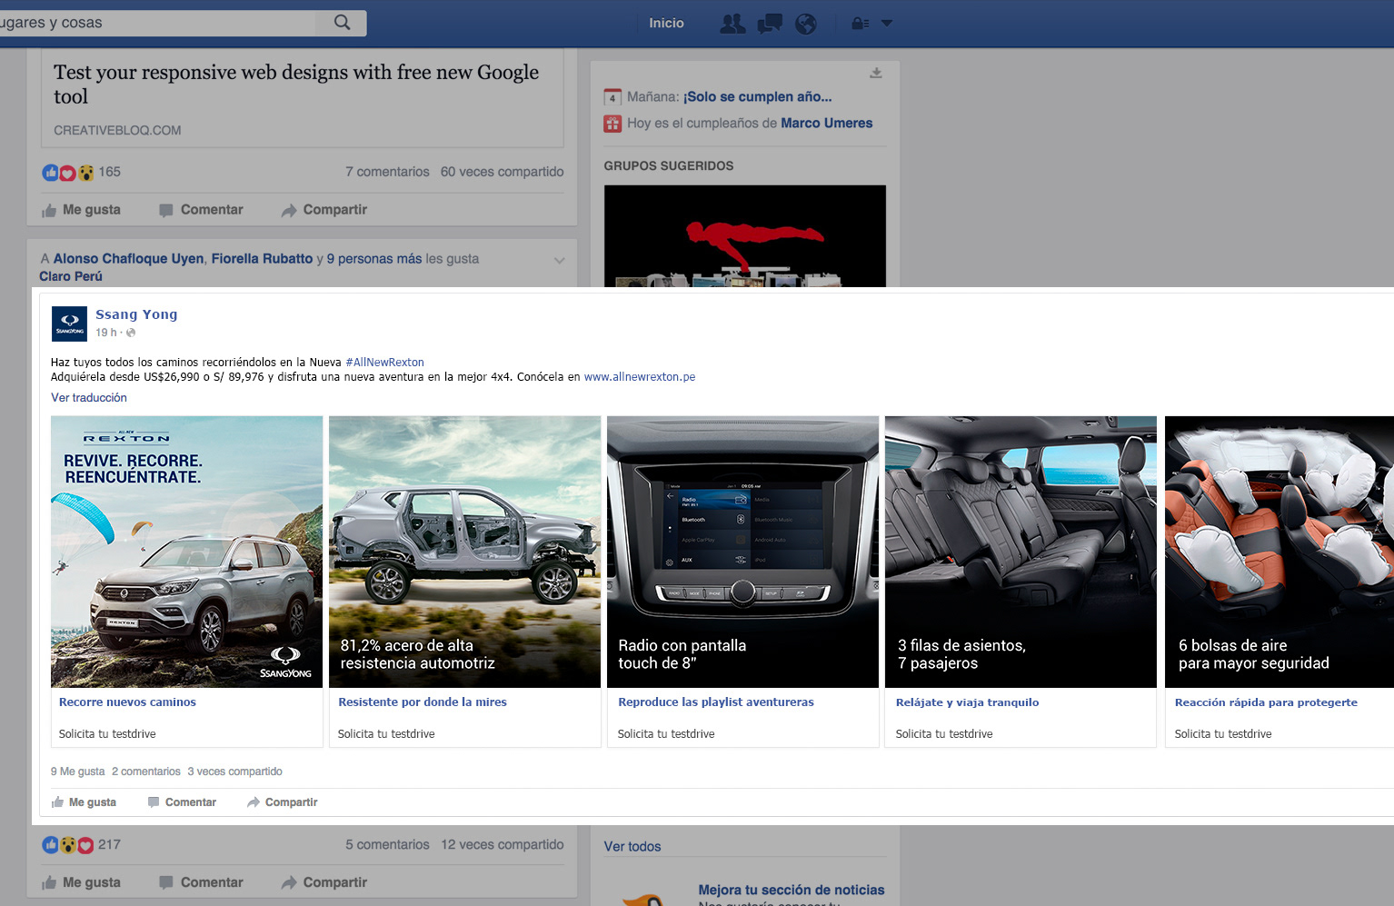Click Compartir on the Ssang Yong post
Image resolution: width=1394 pixels, height=906 pixels.
tap(283, 802)
